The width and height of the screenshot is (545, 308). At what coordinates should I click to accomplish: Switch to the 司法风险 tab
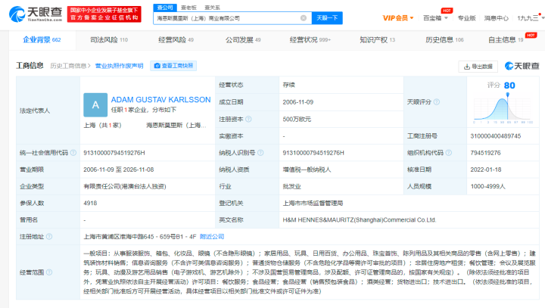pyautogui.click(x=109, y=40)
